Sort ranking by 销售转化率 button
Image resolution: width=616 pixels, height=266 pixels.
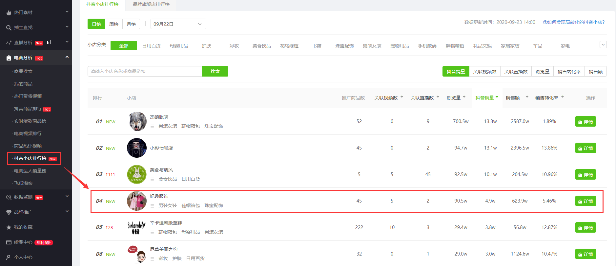[x=569, y=71]
